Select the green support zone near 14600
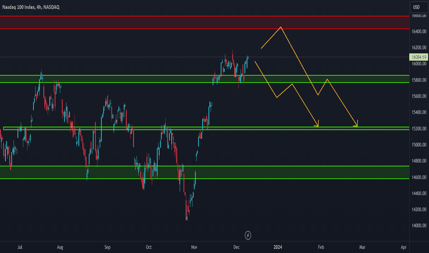 click(205, 172)
